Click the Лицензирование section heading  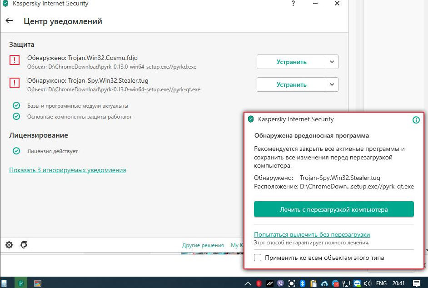click(39, 135)
